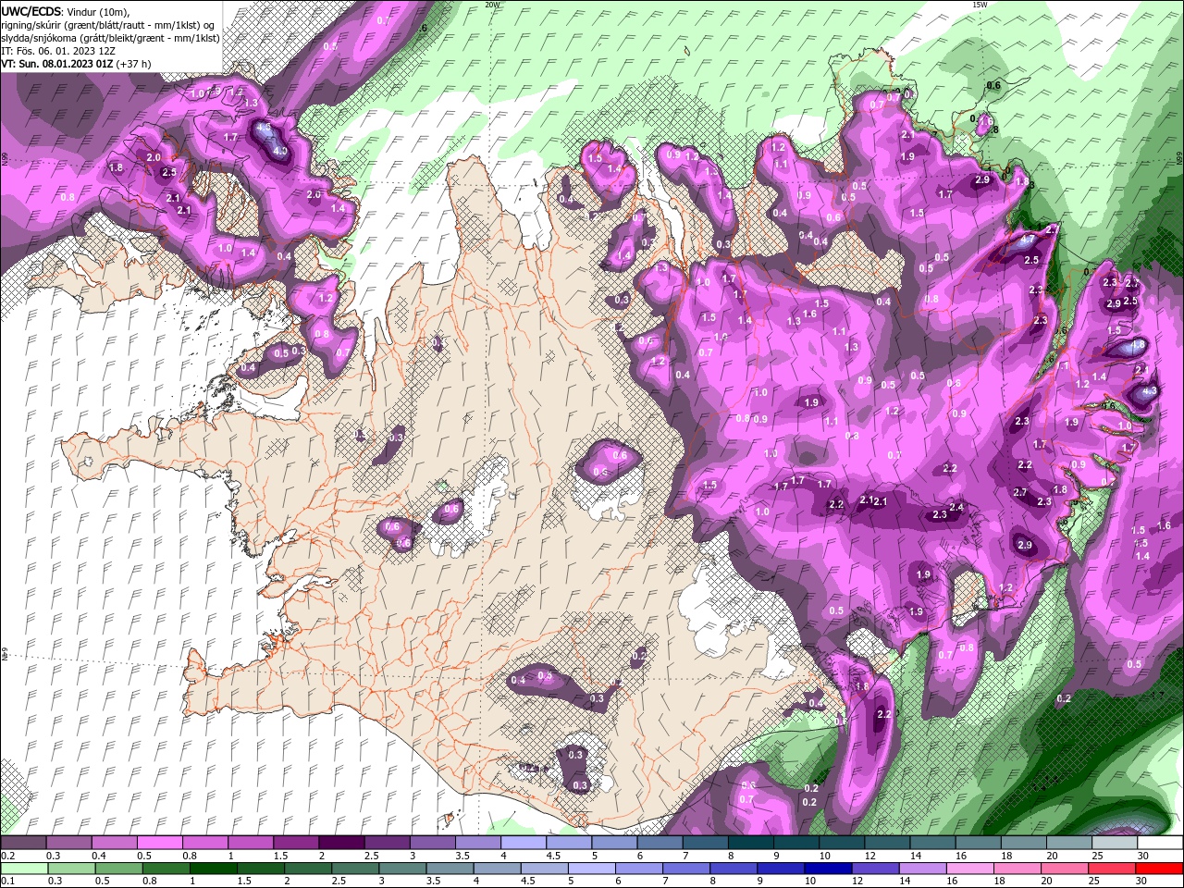
Task: Click the 'rigning/skúrir (grænt/blátt/rautt' legend line
Action: (107, 24)
